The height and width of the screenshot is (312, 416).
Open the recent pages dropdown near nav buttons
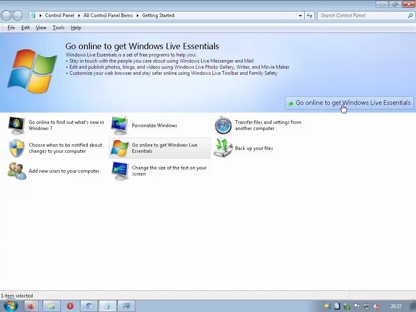[x=26, y=16]
